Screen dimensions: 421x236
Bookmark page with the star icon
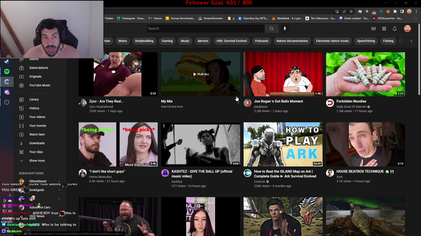(351, 12)
